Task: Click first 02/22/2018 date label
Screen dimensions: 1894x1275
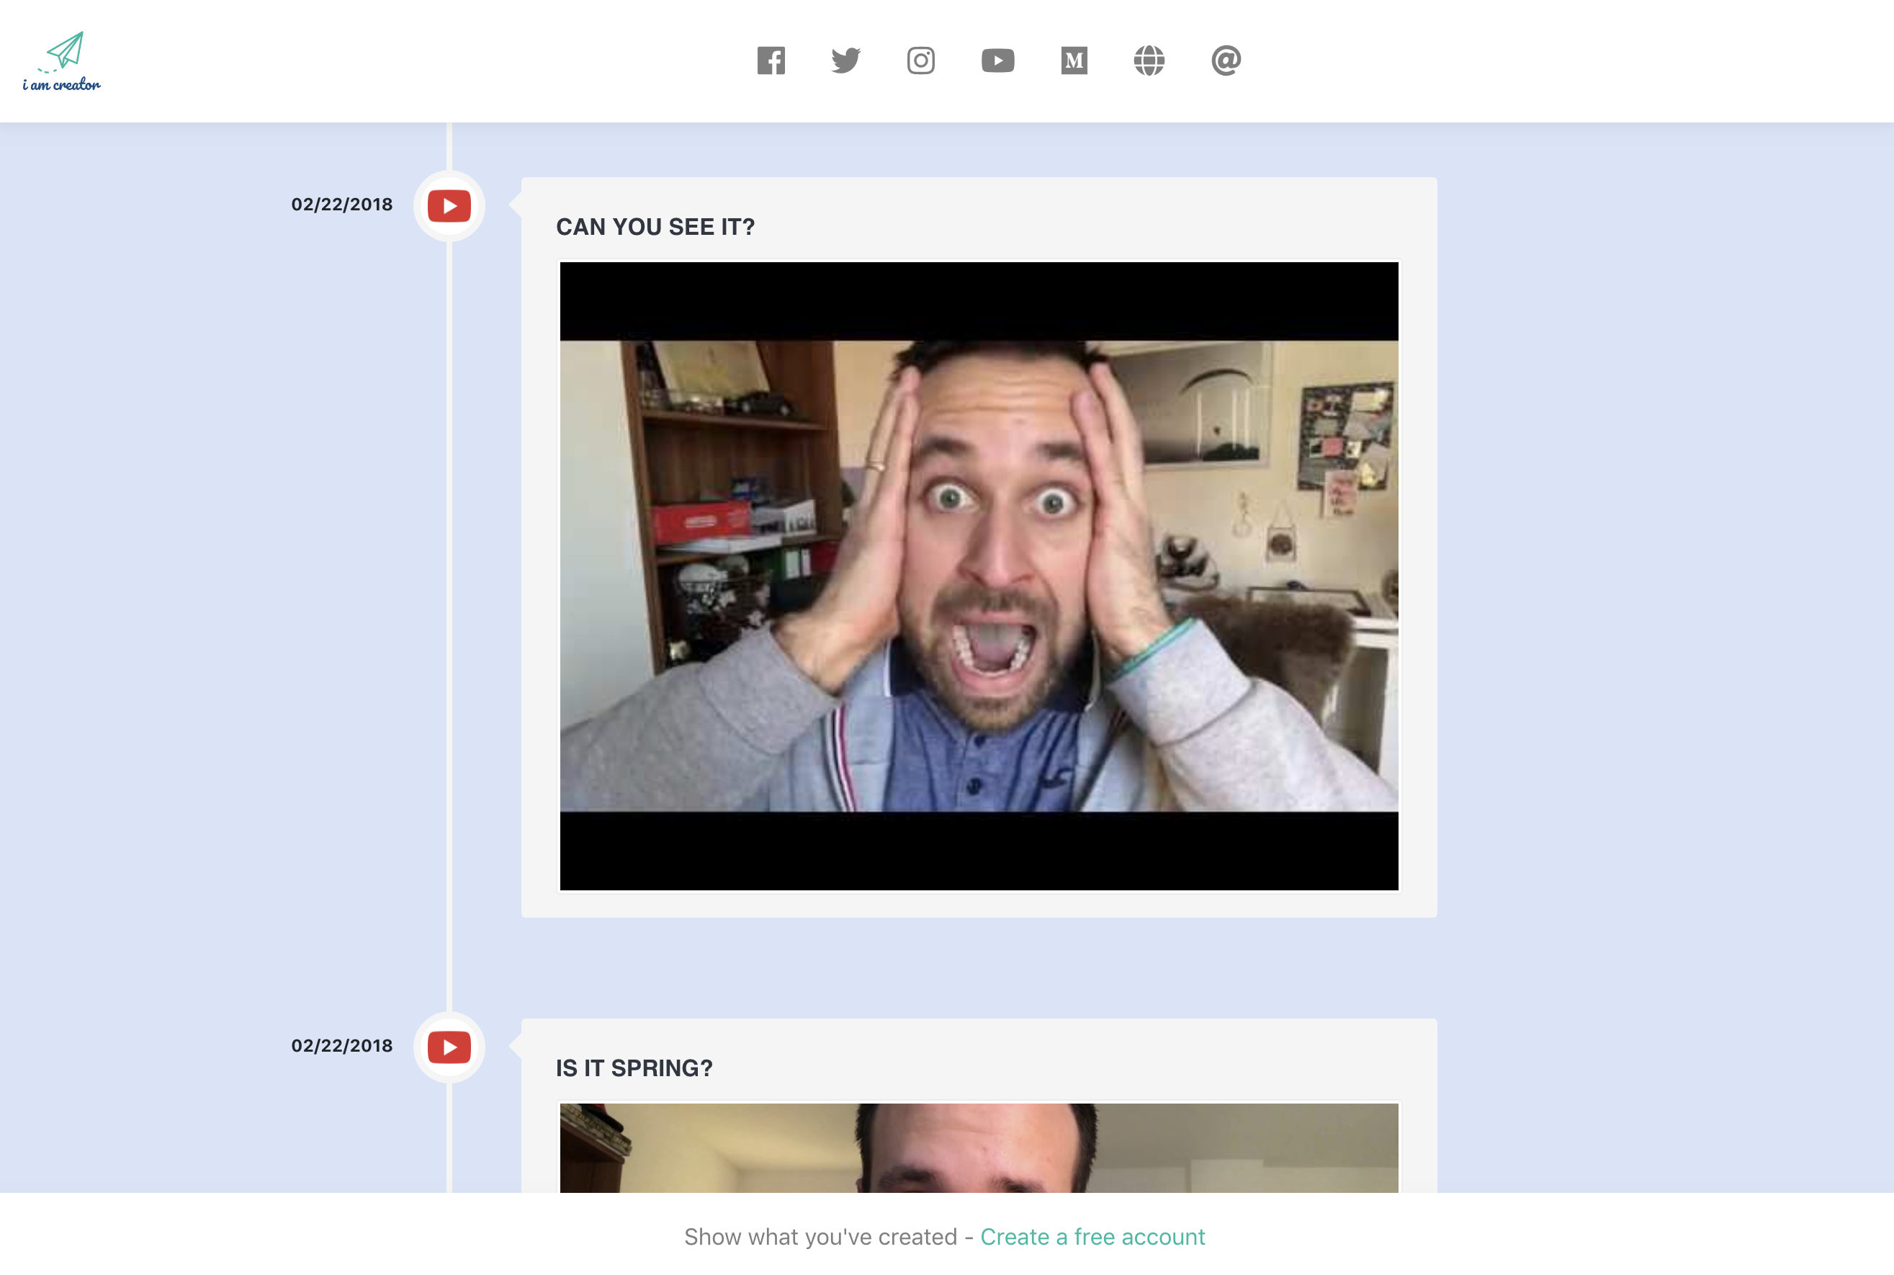Action: click(x=341, y=204)
